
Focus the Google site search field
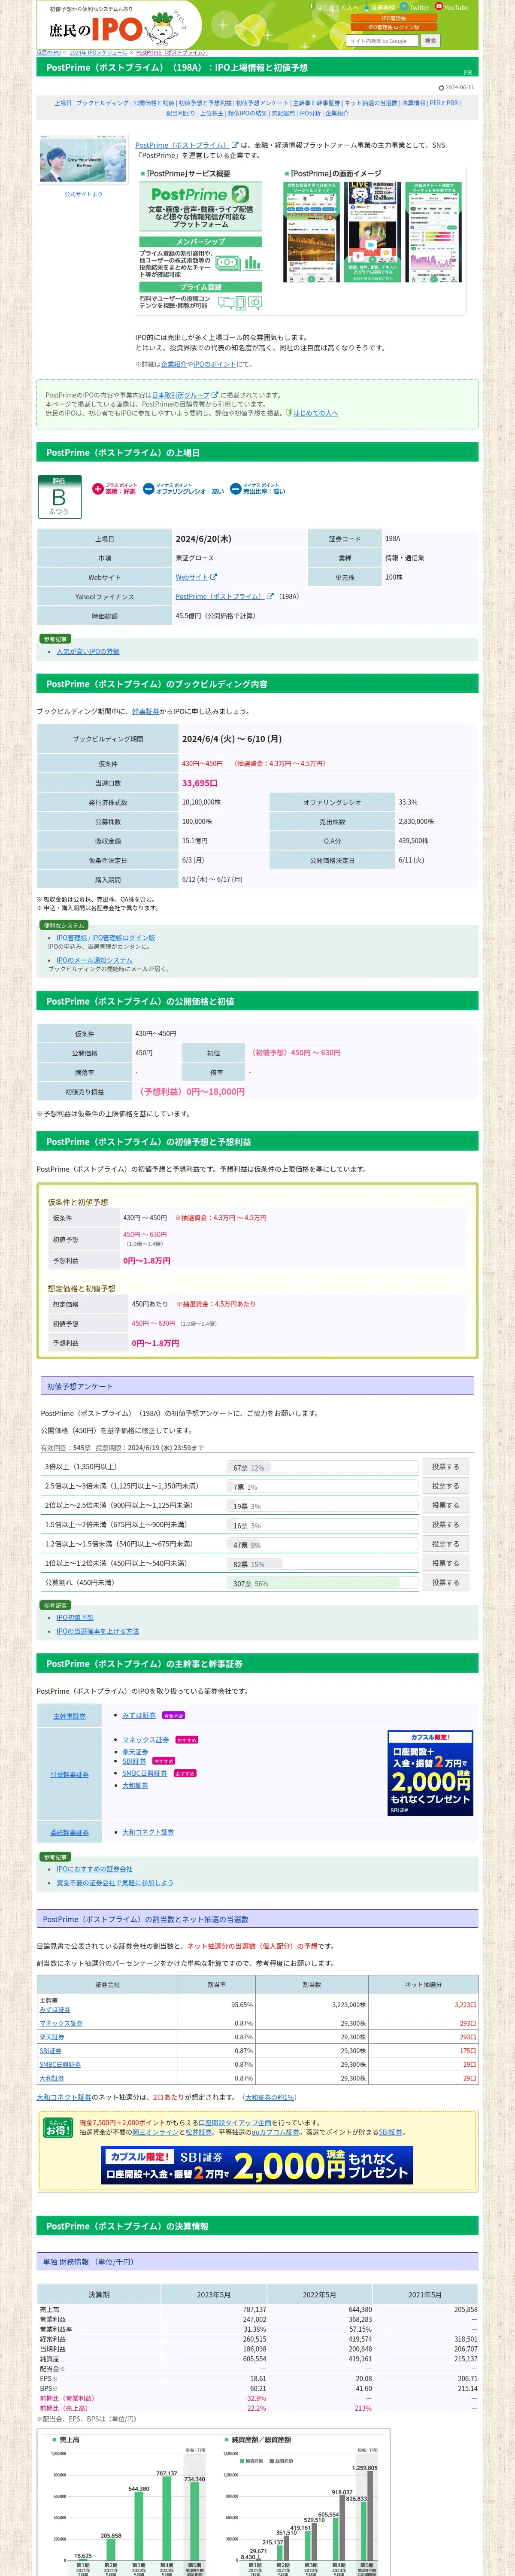point(382,41)
